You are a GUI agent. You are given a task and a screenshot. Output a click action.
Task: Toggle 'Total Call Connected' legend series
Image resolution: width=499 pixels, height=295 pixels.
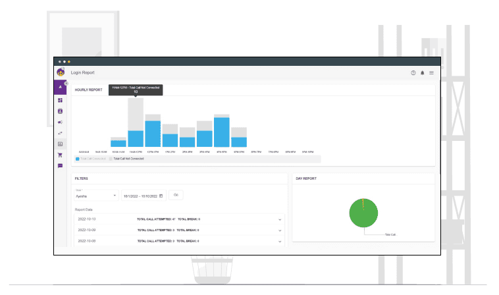92,159
